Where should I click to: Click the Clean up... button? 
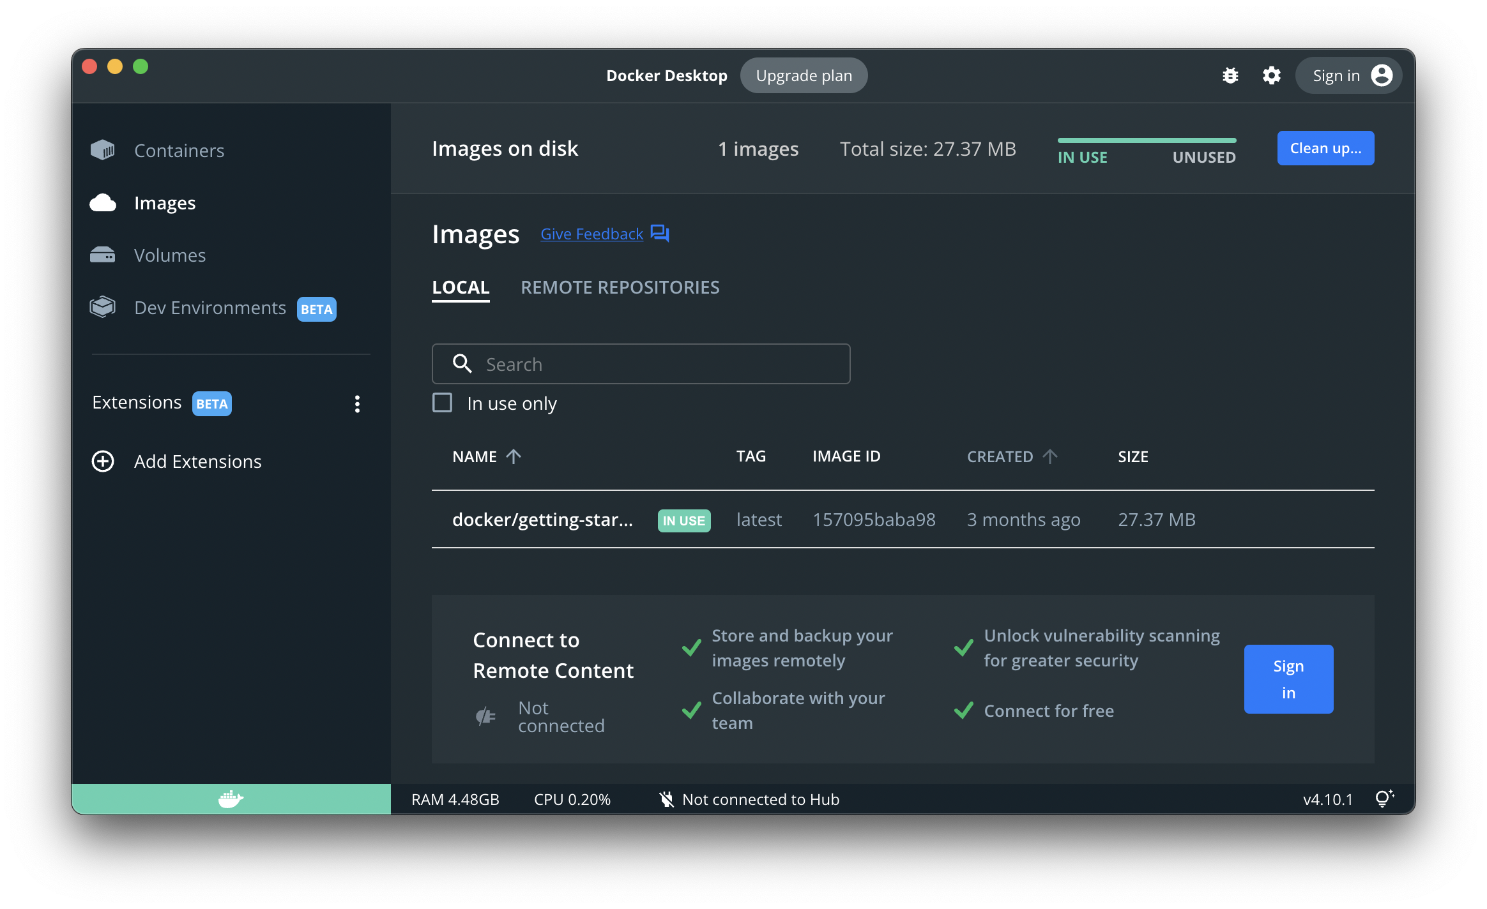[1325, 148]
